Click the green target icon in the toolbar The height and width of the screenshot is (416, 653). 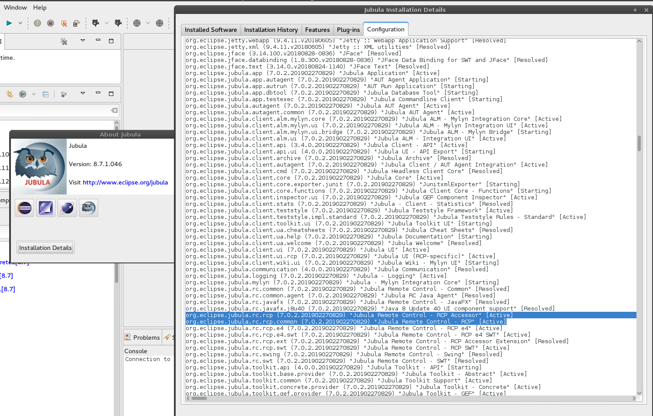point(137,23)
